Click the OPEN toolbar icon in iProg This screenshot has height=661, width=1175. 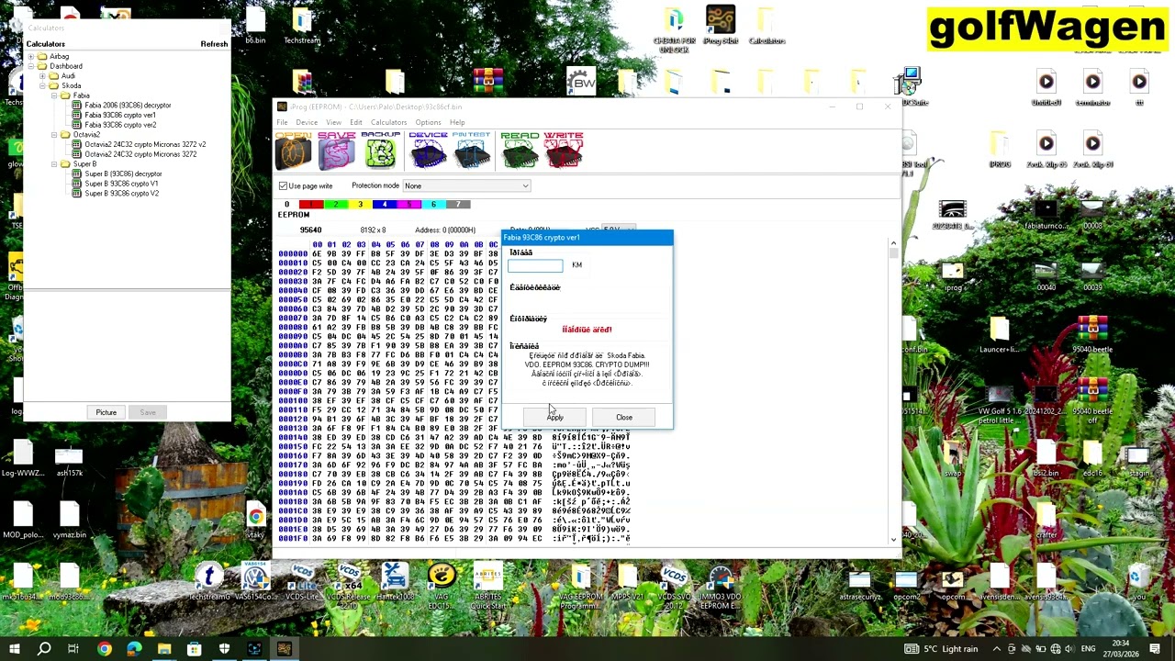(294, 151)
